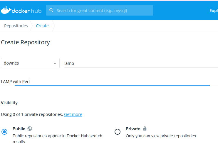Image resolution: width=218 pixels, height=152 pixels.
Task: Click the Public repositories appear in search description
Action: [x=57, y=139]
